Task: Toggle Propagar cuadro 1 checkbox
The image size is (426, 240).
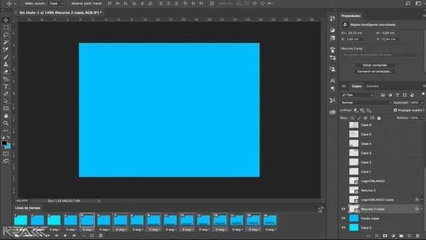Action: (x=395, y=110)
